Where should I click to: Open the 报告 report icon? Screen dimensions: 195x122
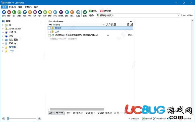(85, 13)
